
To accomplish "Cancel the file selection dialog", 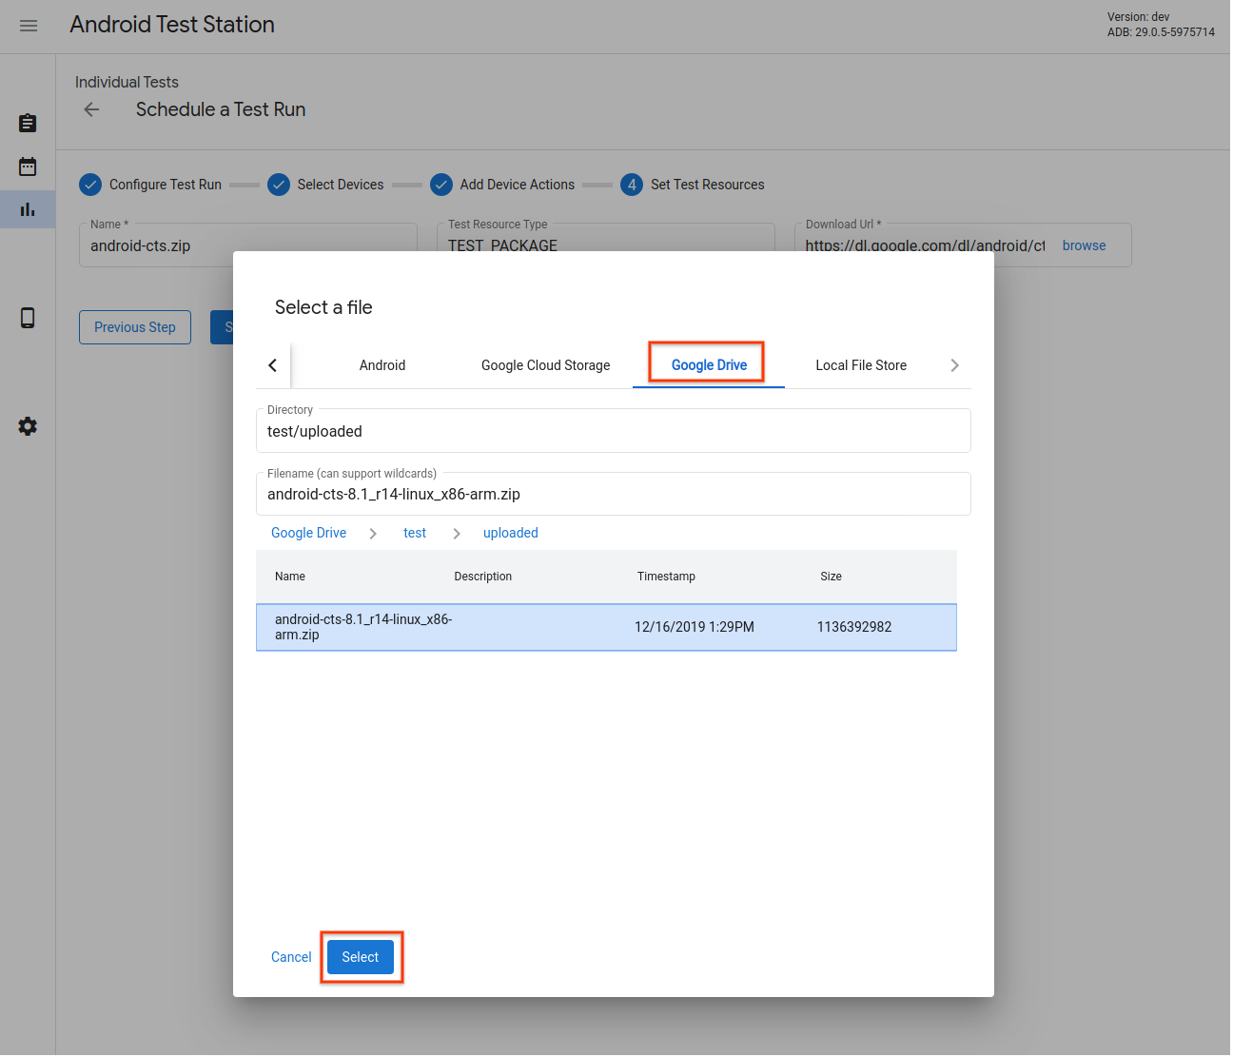I will tap(290, 957).
